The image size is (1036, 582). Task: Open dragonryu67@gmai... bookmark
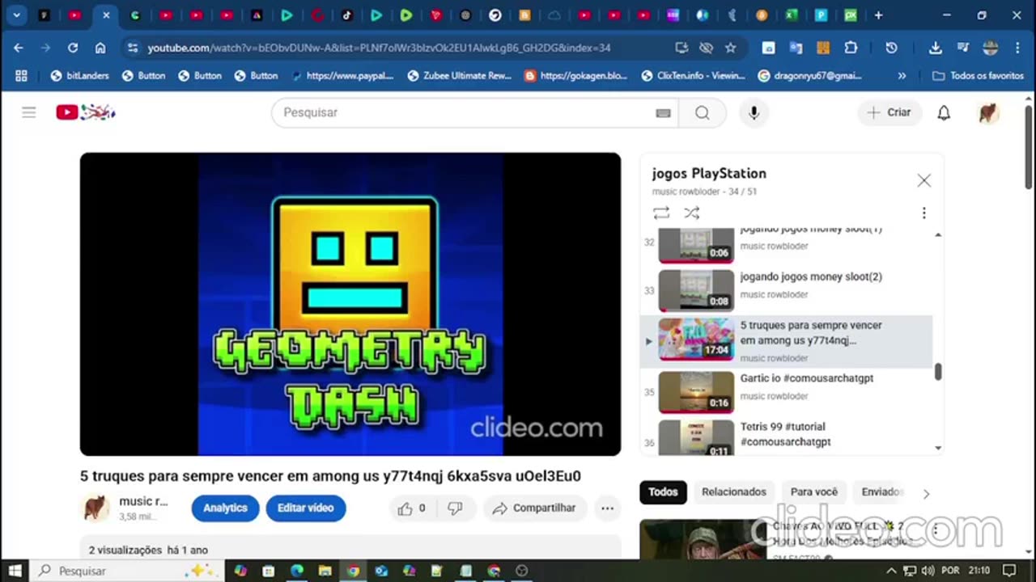pos(810,76)
